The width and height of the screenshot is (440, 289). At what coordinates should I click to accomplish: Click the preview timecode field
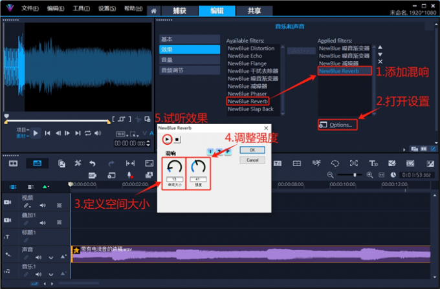pyautogui.click(x=129, y=144)
